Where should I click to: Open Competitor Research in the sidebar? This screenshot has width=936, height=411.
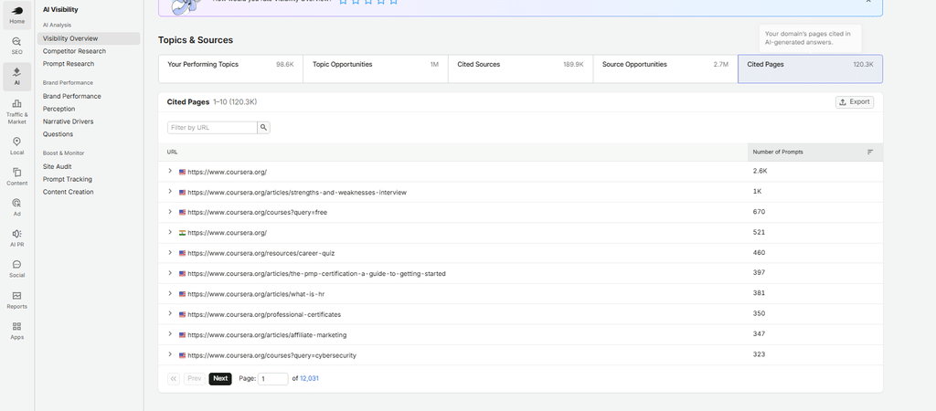(x=74, y=51)
